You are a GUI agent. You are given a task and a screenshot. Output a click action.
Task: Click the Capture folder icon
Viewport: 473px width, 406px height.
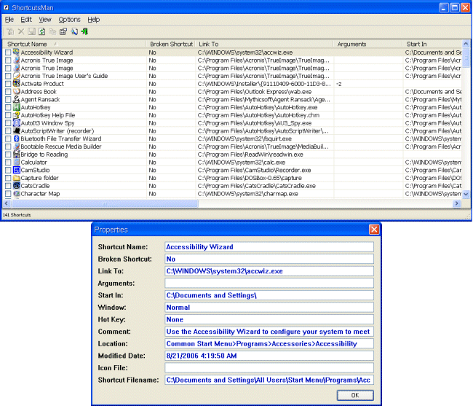(16, 178)
